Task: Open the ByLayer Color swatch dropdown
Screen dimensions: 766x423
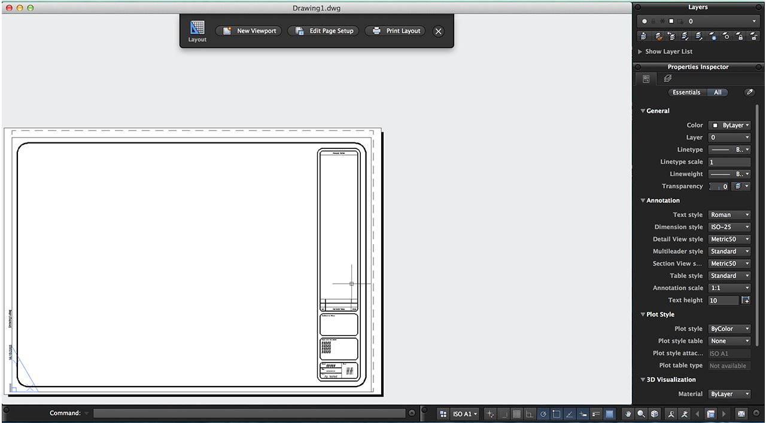Action: (729, 126)
